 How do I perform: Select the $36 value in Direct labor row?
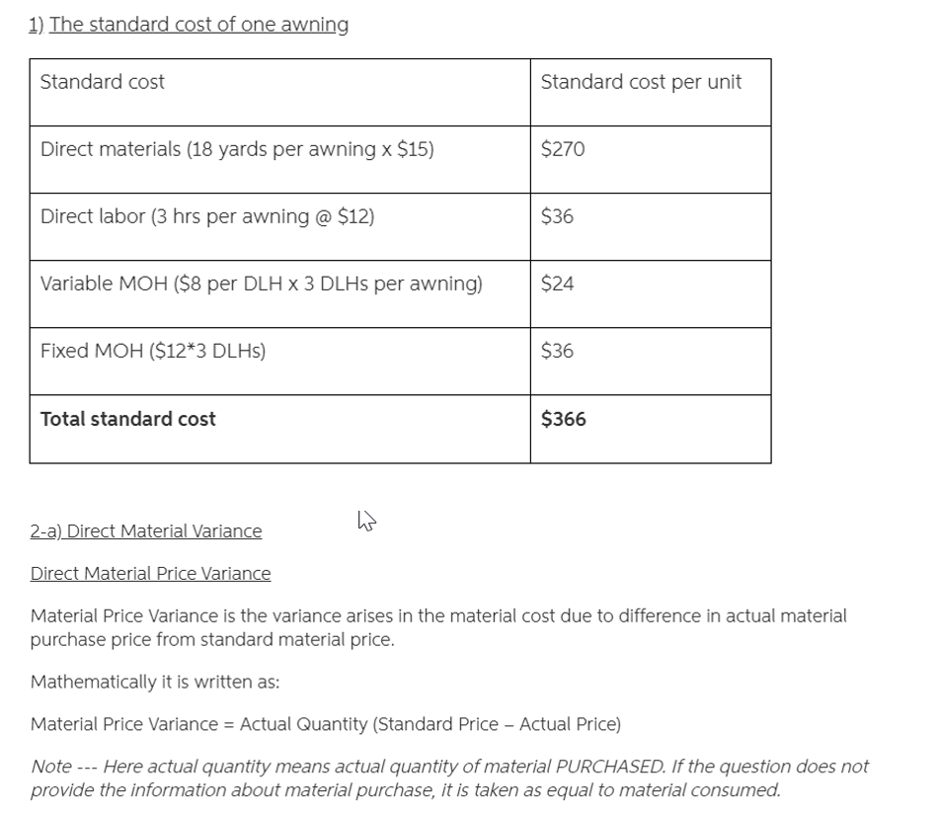[557, 216]
